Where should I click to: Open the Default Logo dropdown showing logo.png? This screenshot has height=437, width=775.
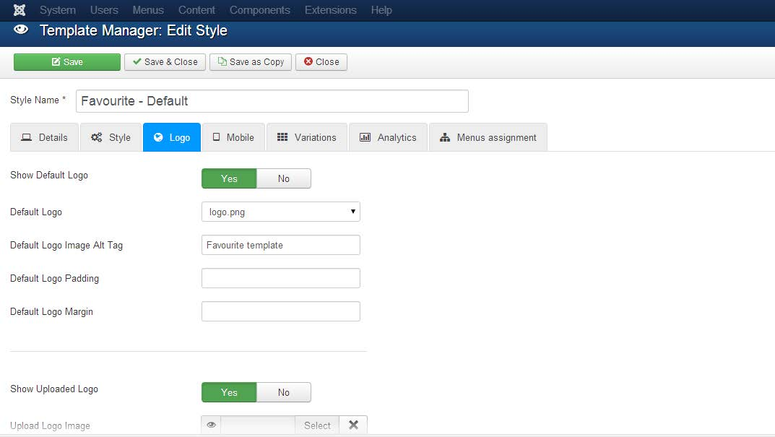(281, 212)
